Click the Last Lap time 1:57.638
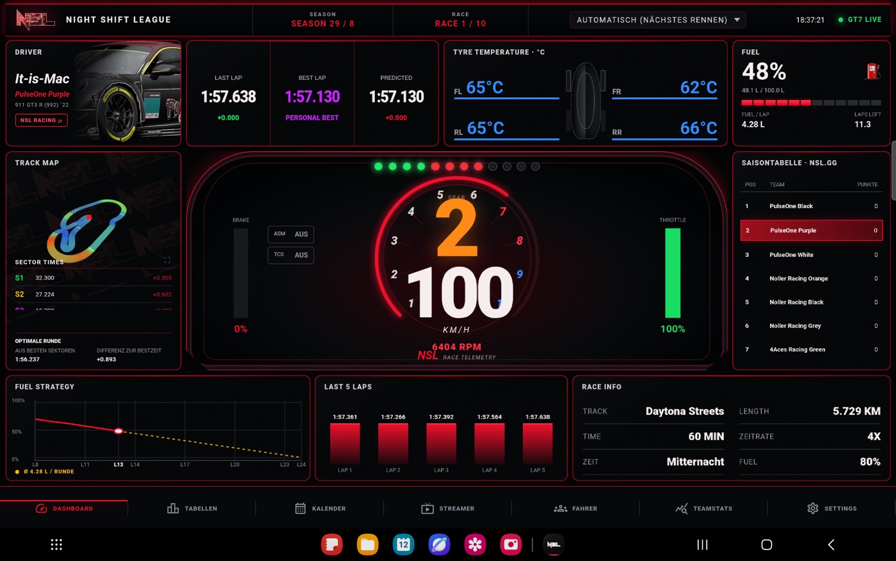 (x=228, y=97)
